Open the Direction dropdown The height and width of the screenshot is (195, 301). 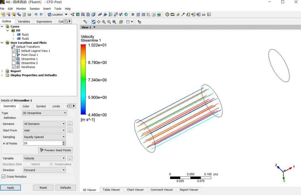[44, 170]
